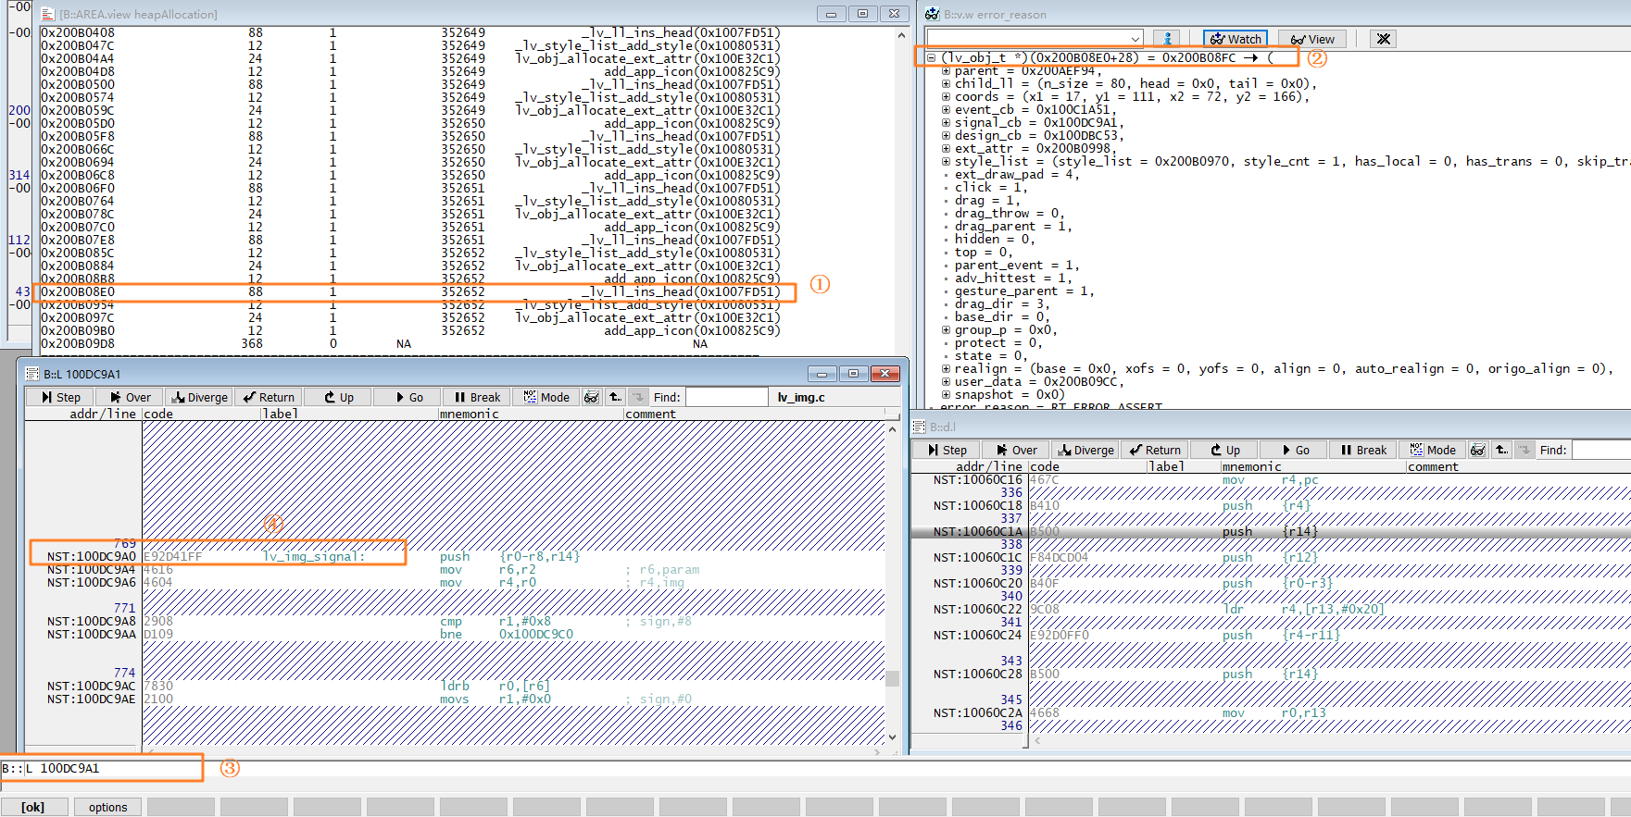Open the variable dropdown in watch window
Viewport: 1631px width, 817px height.
pyautogui.click(x=1135, y=39)
